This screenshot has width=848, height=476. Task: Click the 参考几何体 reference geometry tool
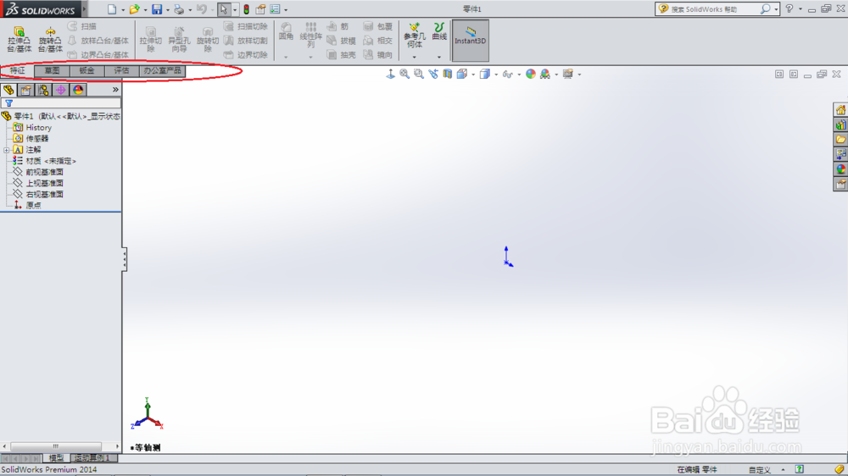pos(415,36)
